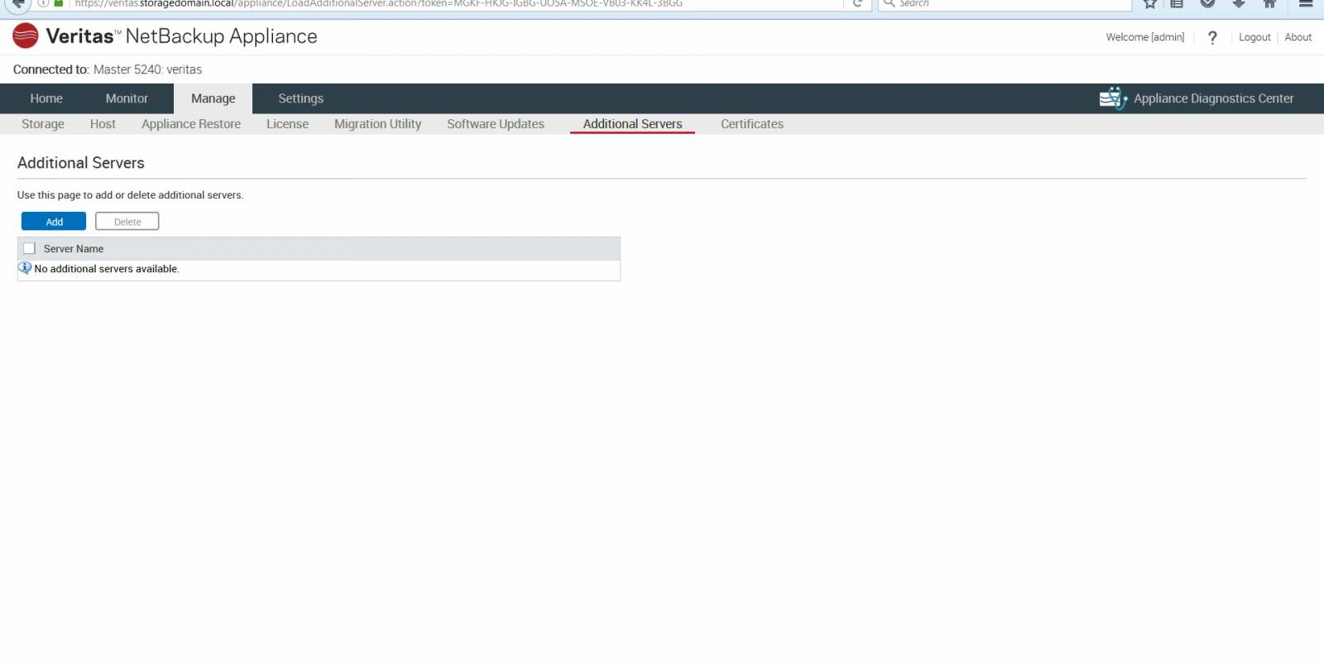1324x662 pixels.
Task: Tick the Server Name select-all checkbox
Action: coord(30,248)
